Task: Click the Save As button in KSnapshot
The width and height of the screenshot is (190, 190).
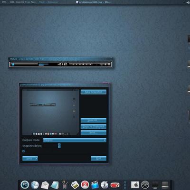Action: [94, 121]
